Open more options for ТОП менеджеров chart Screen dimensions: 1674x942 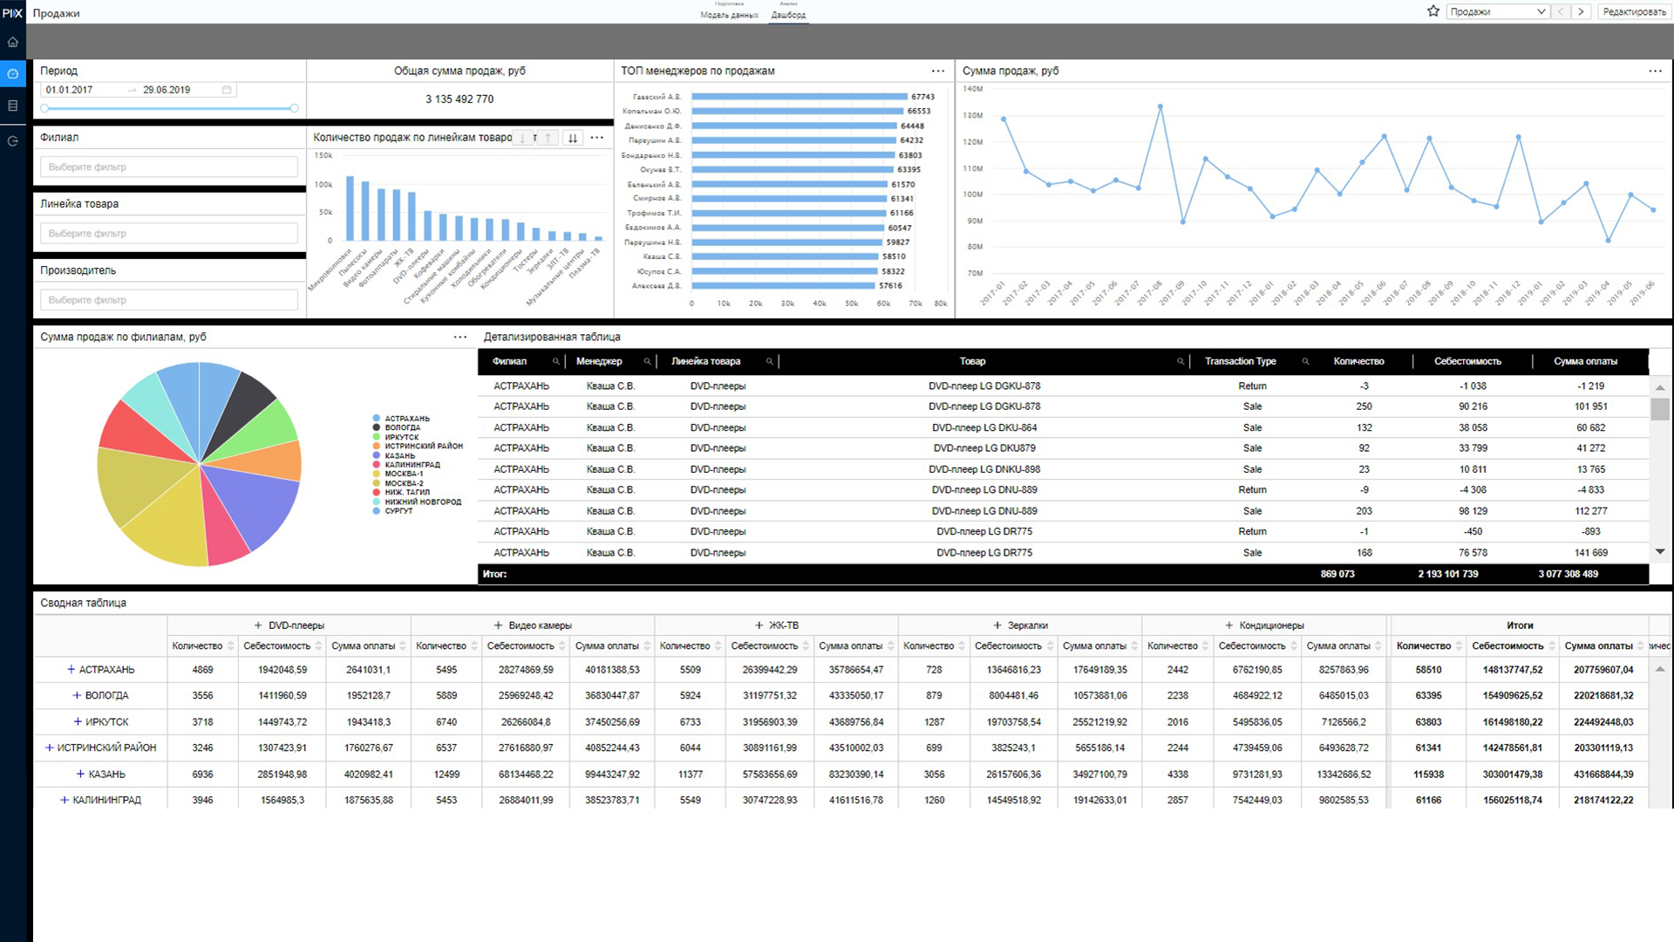click(938, 71)
